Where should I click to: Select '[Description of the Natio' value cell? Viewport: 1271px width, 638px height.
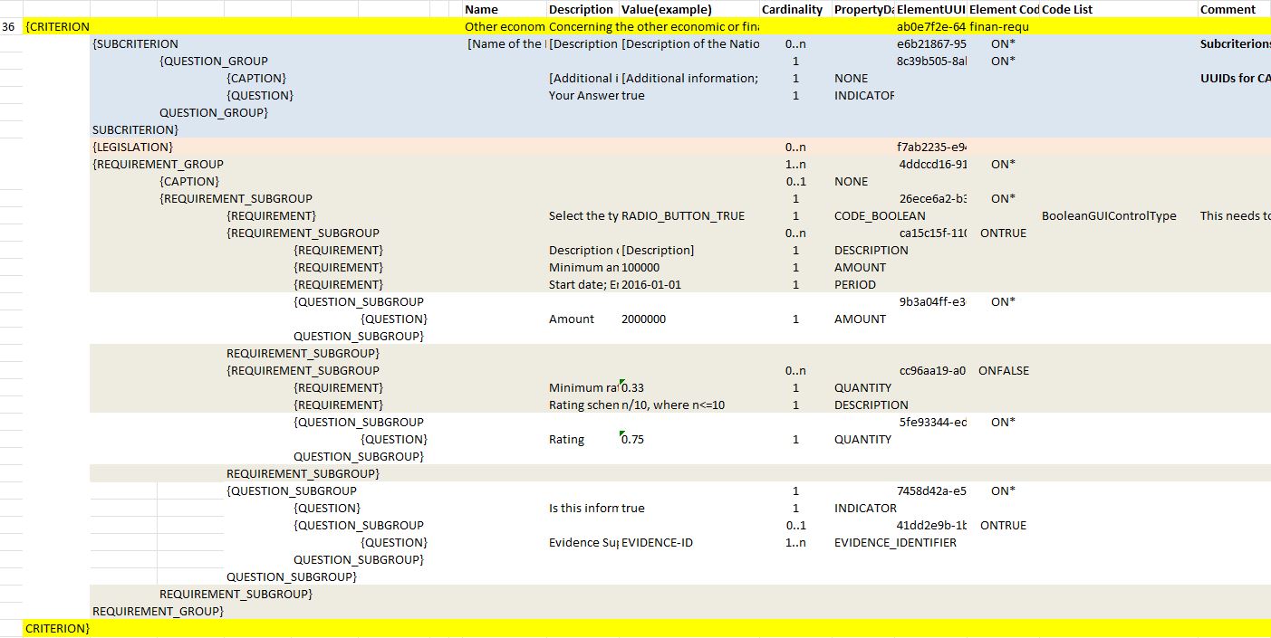[689, 44]
